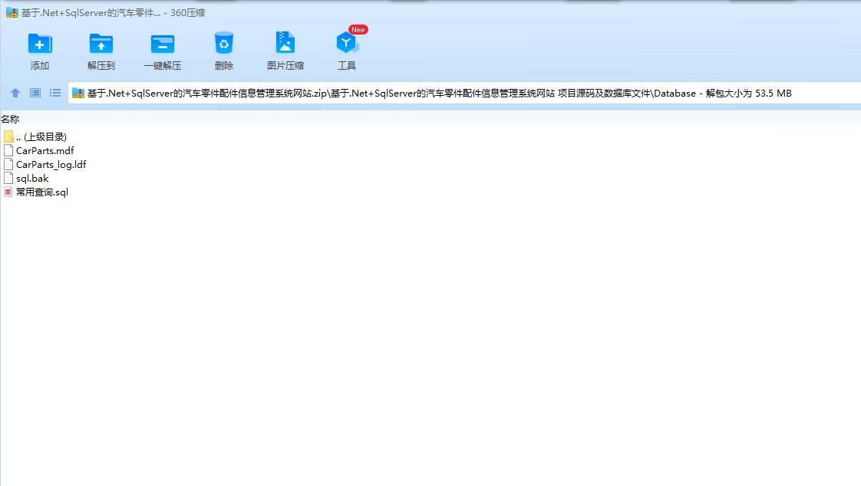The image size is (861, 486).
Task: Click the 名称 column header
Action: coord(10,119)
